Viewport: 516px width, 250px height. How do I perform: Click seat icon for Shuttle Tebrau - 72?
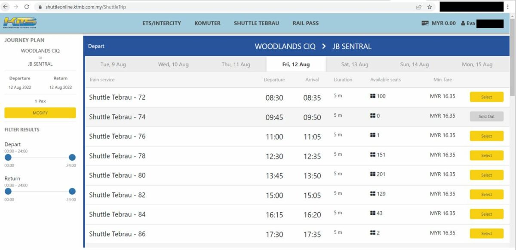373,96
